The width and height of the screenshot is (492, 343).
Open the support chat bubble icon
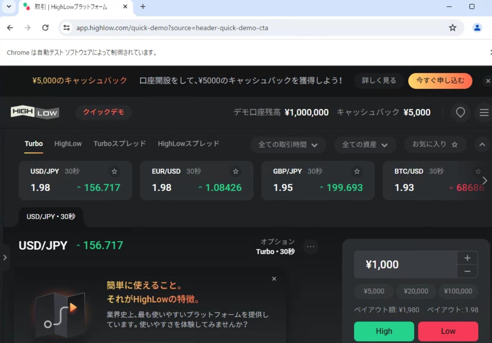[x=461, y=112]
